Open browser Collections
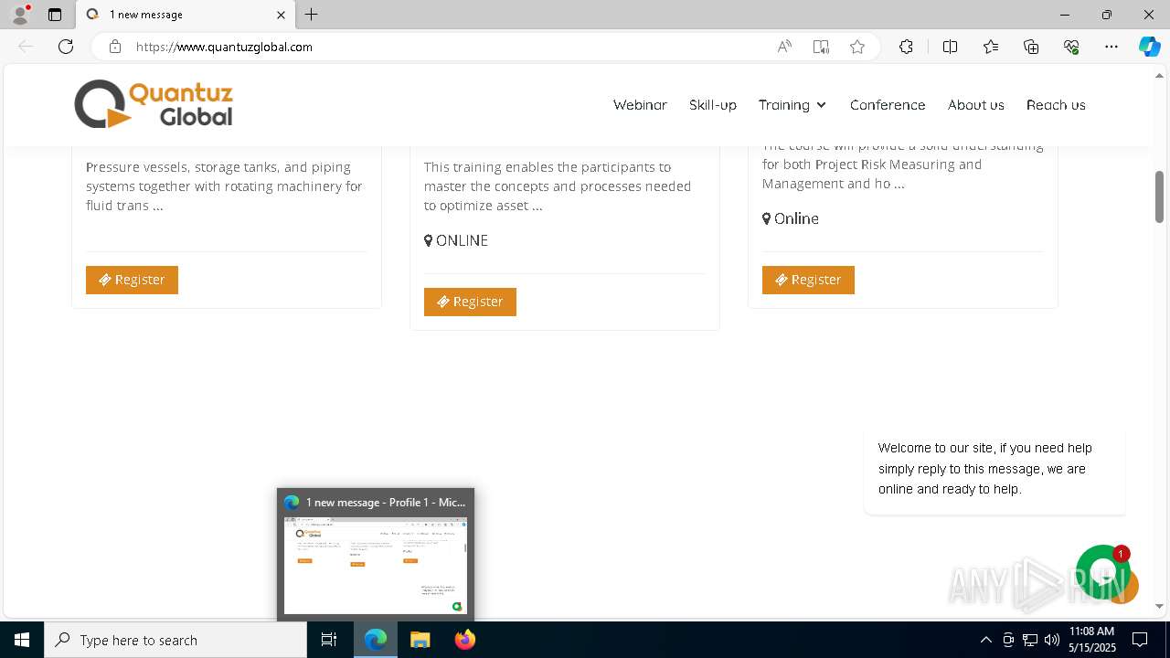The height and width of the screenshot is (658, 1170). (1031, 47)
